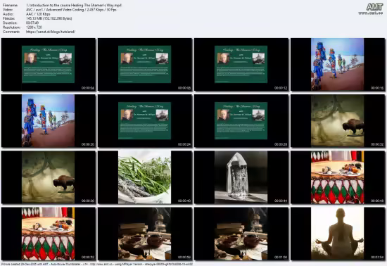Click the 'Filesize:' label
Viewport: 387px width, 266px height.
(8, 18)
